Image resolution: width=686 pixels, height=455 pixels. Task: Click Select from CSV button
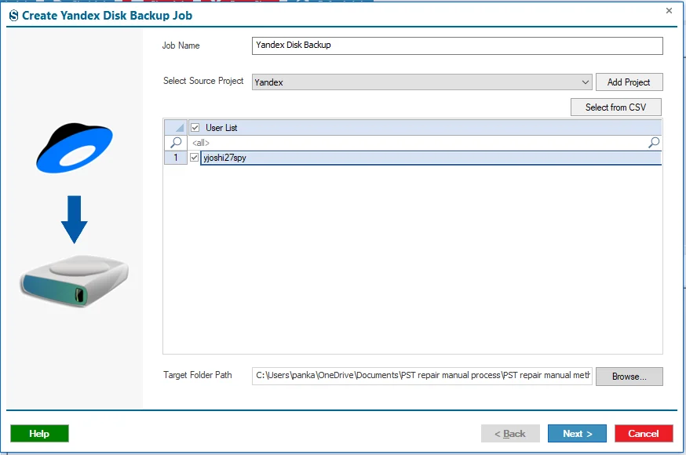pyautogui.click(x=616, y=107)
